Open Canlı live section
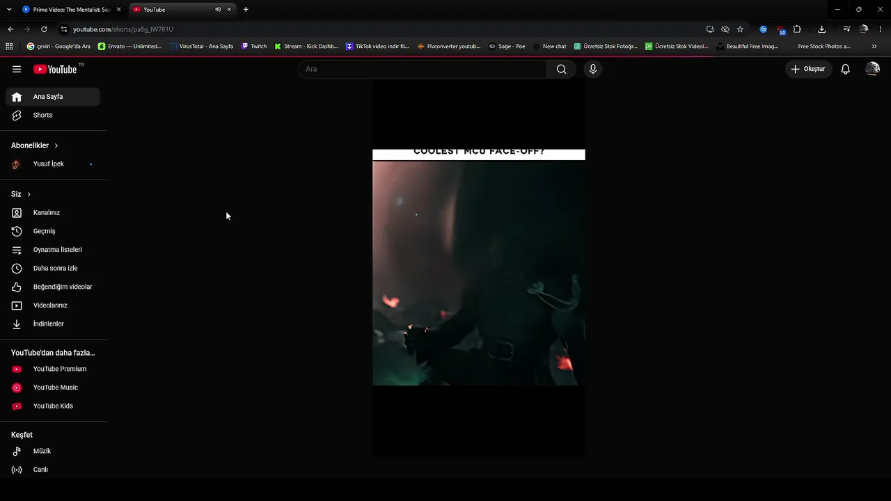Image resolution: width=891 pixels, height=501 pixels. point(53,470)
